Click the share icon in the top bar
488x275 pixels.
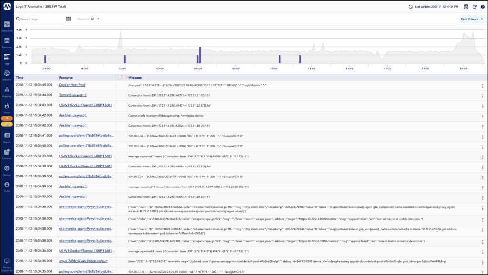[x=475, y=7]
